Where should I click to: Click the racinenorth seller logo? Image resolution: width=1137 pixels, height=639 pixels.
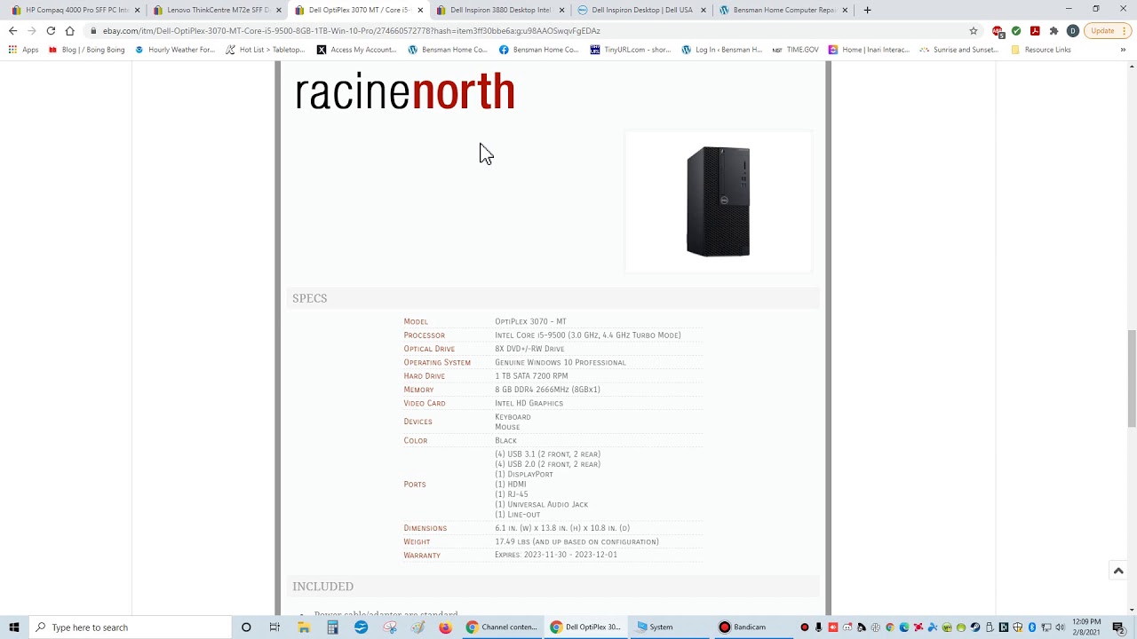point(404,92)
